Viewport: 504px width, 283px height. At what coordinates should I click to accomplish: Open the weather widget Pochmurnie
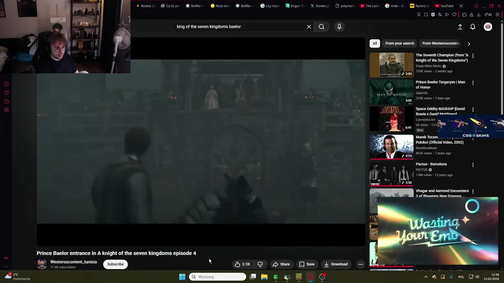17,277
